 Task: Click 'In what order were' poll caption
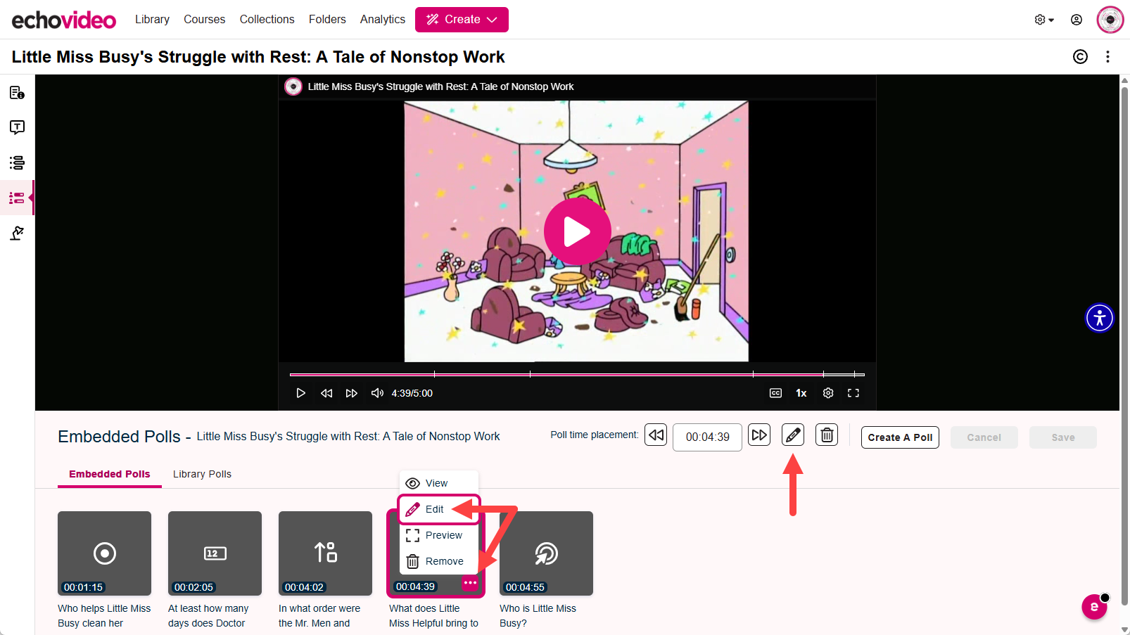click(x=319, y=616)
